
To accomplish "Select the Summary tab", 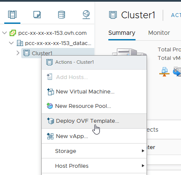I will 122,33.
